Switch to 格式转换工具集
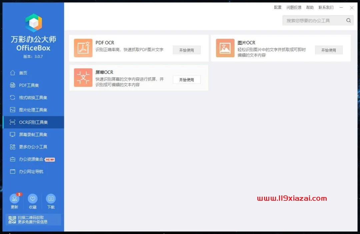This screenshot has width=360, height=234. click(34, 98)
